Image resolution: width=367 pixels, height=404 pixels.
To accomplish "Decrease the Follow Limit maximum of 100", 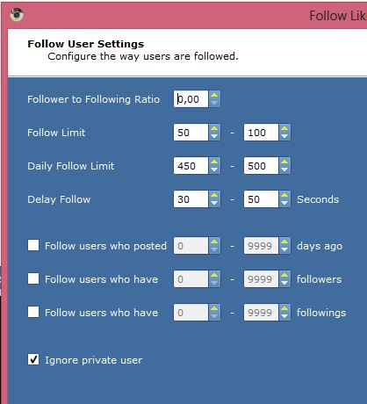I will (x=284, y=136).
